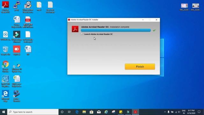Viewport: 204px width, 115px height.
Task: Select shortcut icon right of Microsoft Edge
Action: 17,96
